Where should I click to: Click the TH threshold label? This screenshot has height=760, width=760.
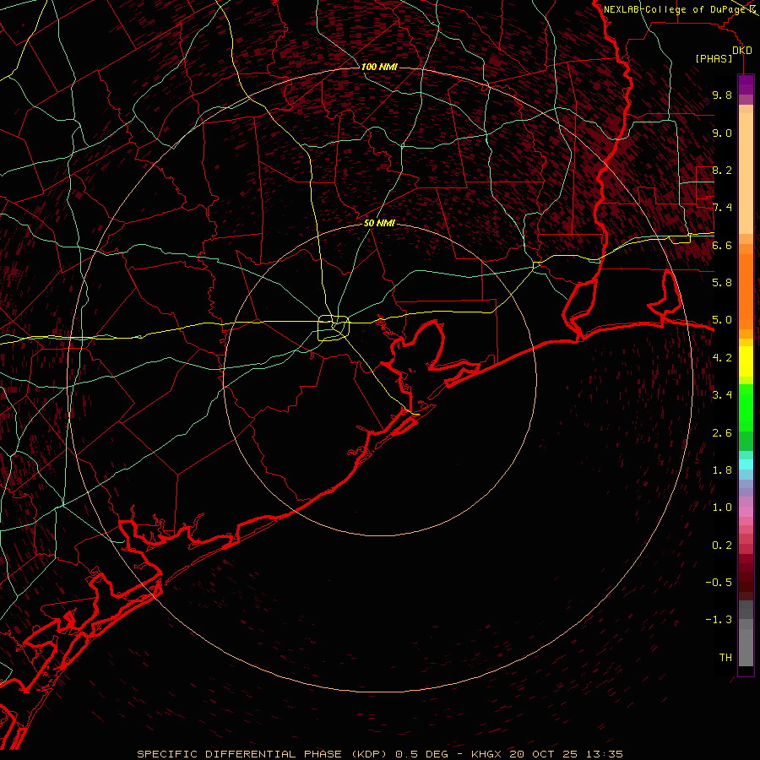(x=725, y=657)
